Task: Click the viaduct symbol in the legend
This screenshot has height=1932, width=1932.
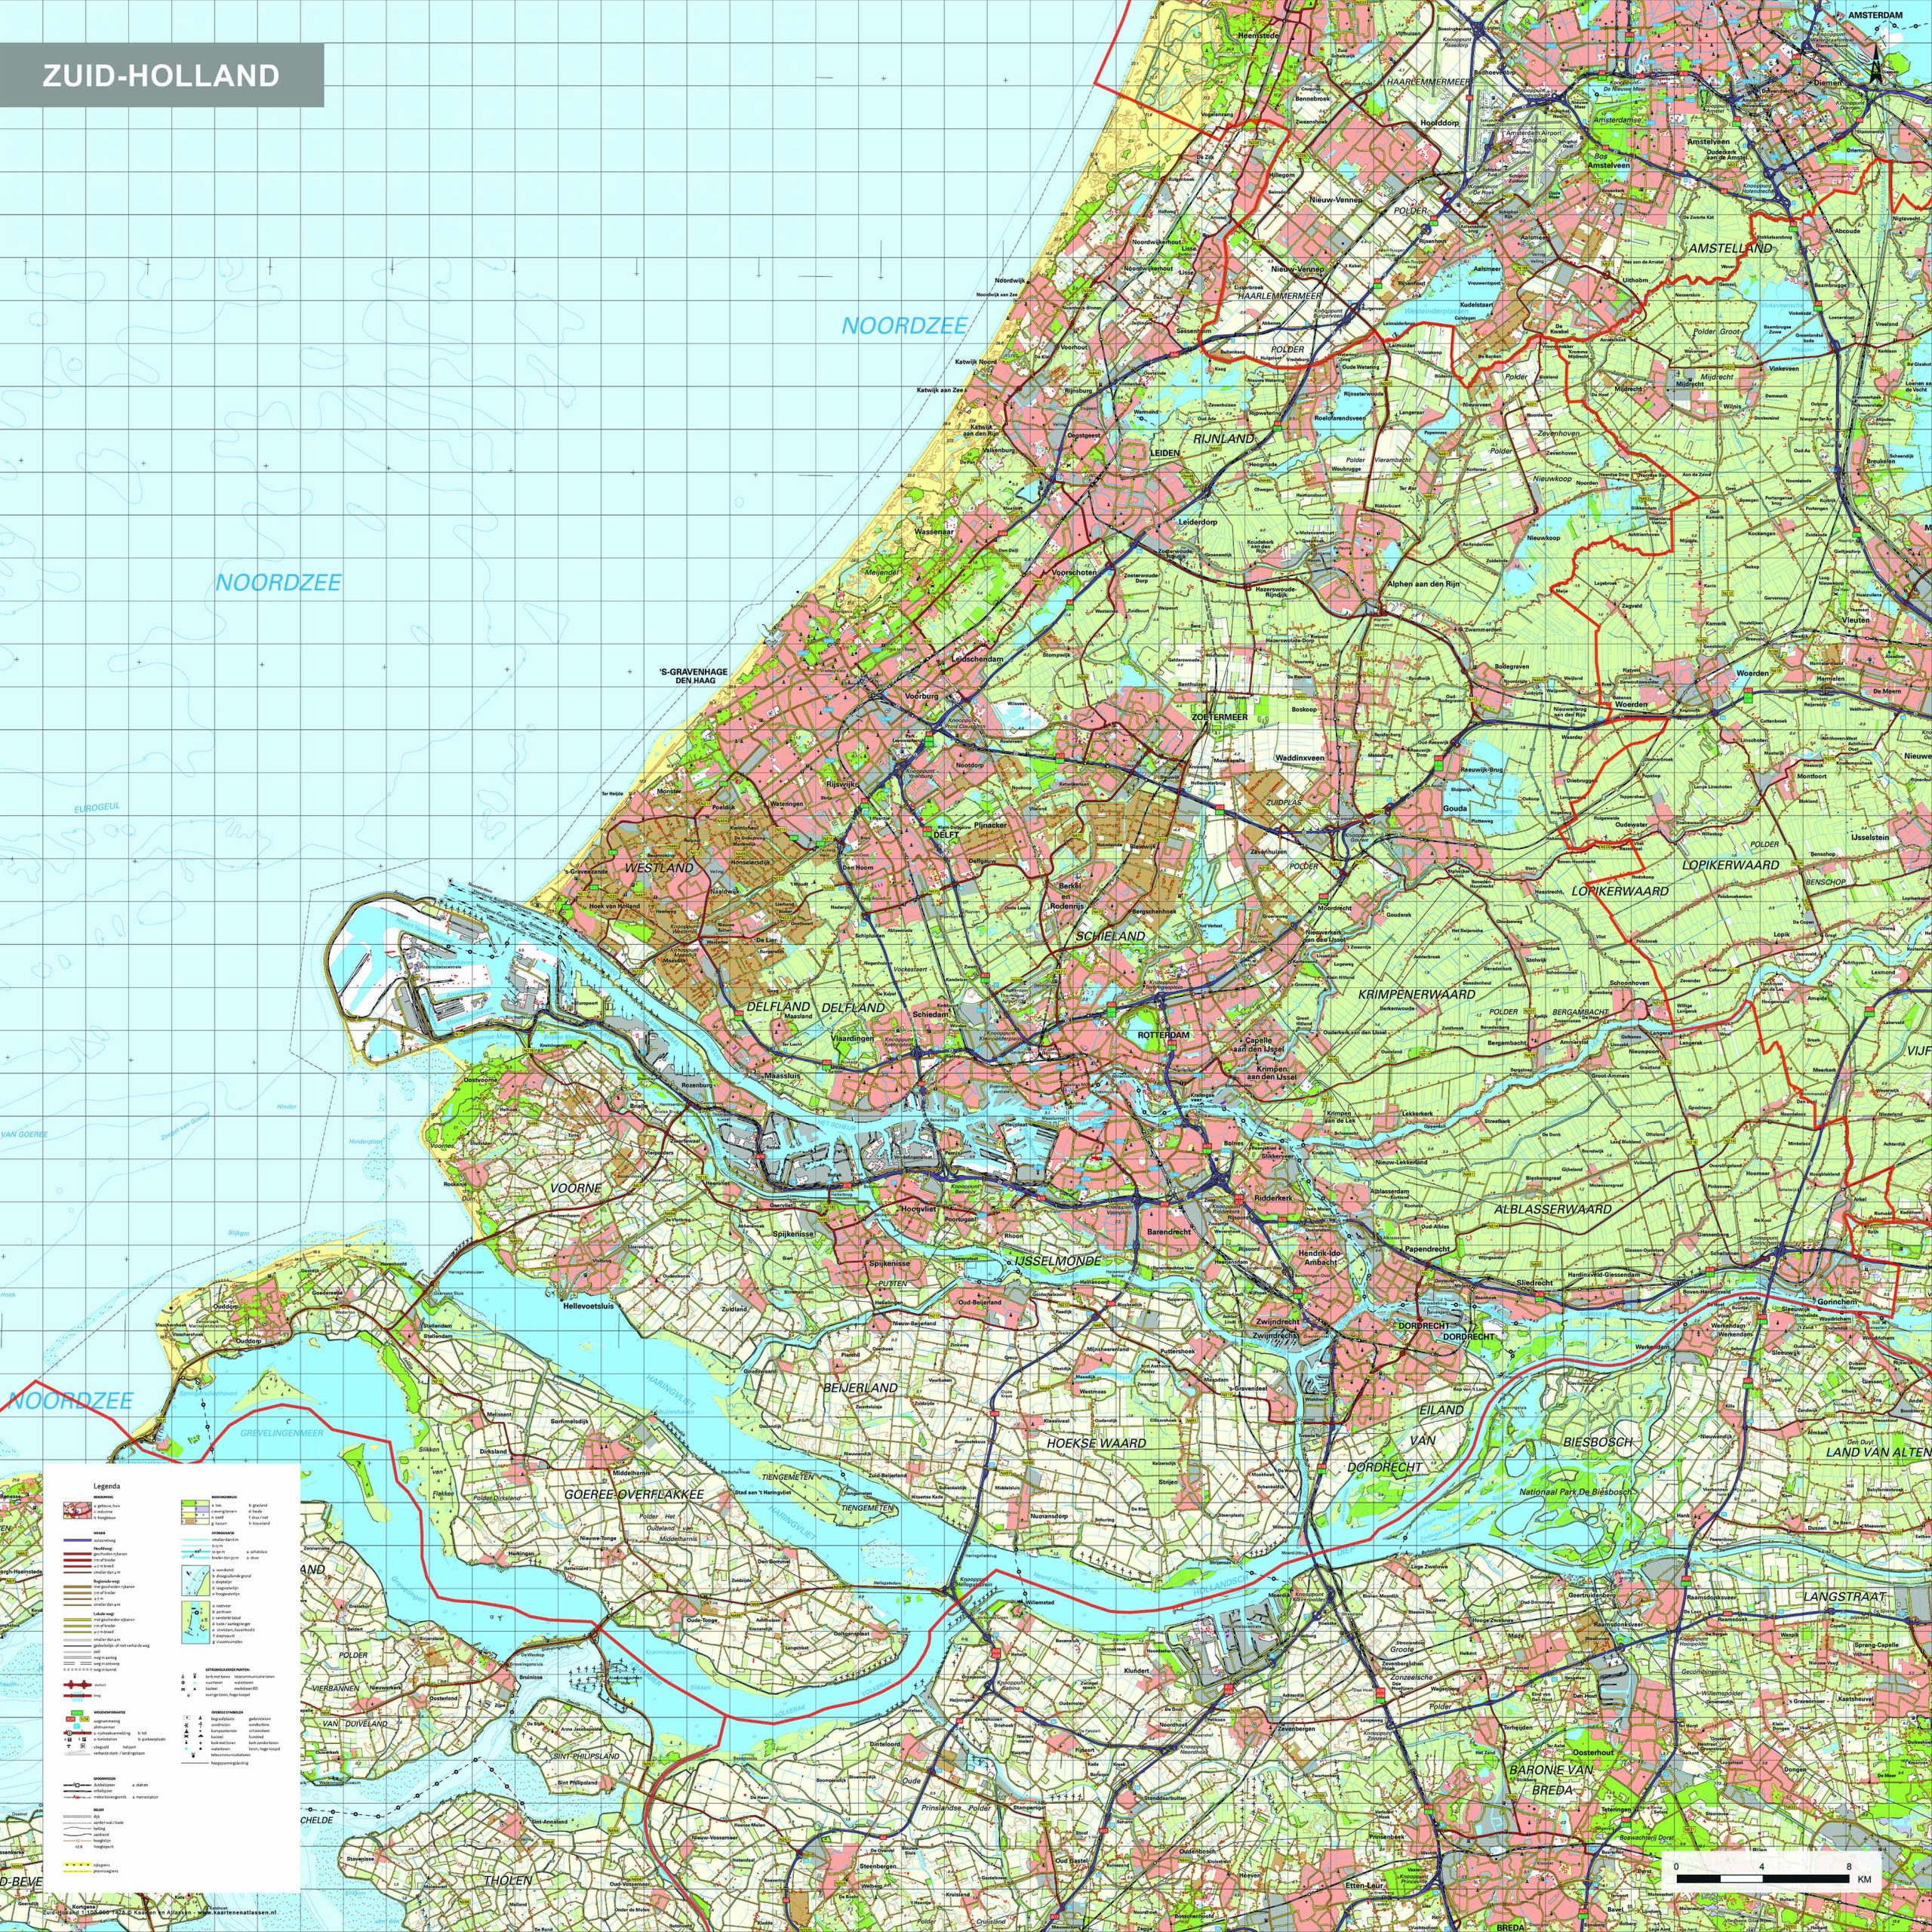Action: (78, 1686)
